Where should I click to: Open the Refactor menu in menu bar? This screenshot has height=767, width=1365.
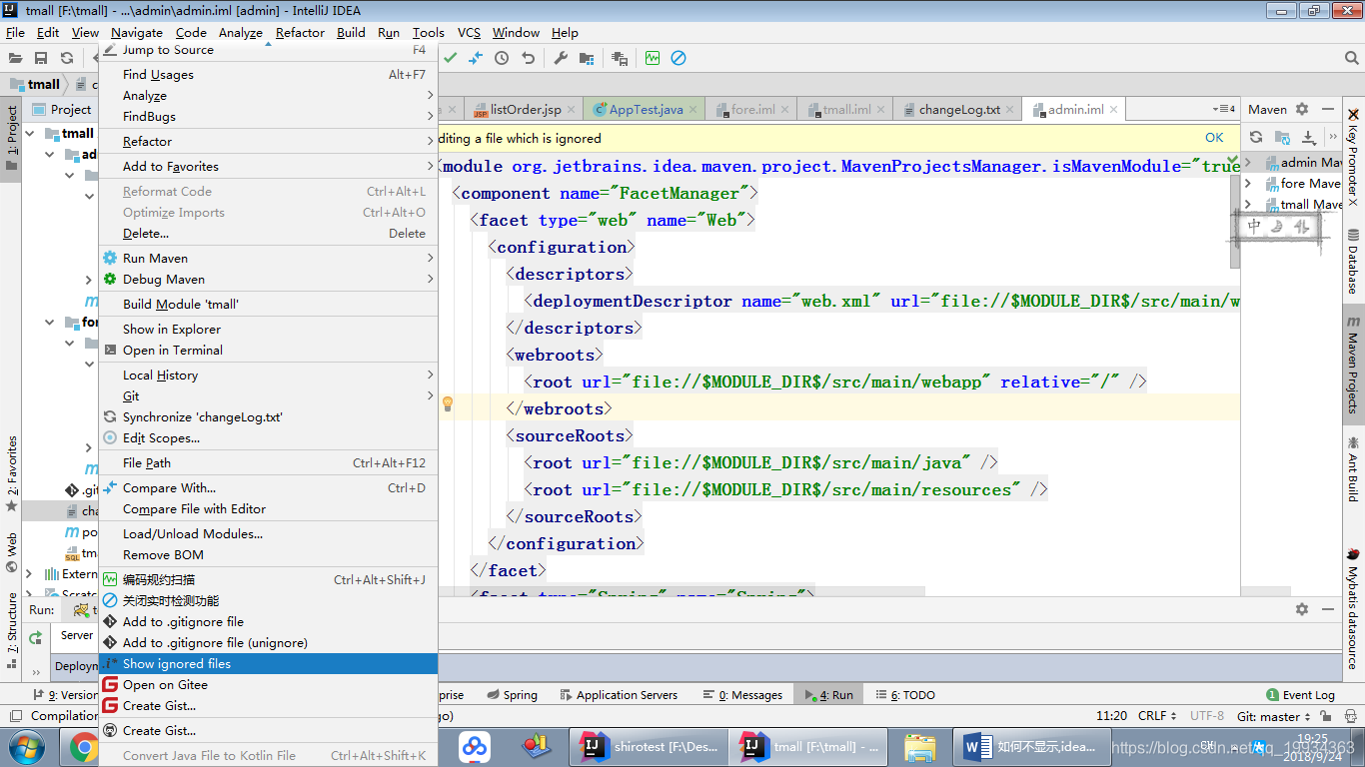[300, 32]
